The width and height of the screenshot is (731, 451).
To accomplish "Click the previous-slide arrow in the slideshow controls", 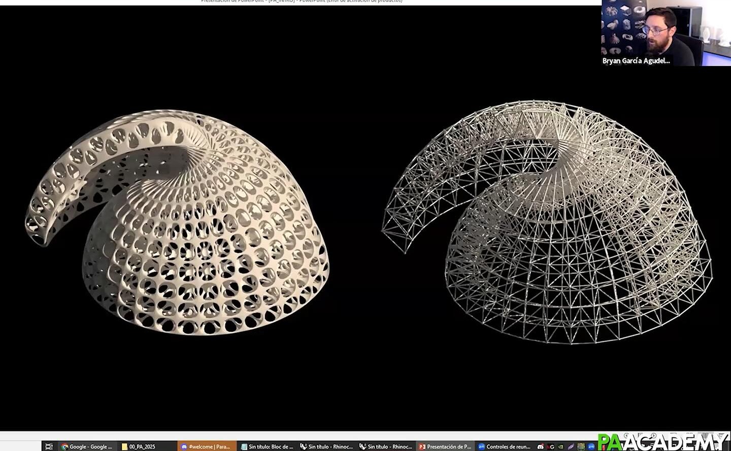I will click(x=626, y=435).
